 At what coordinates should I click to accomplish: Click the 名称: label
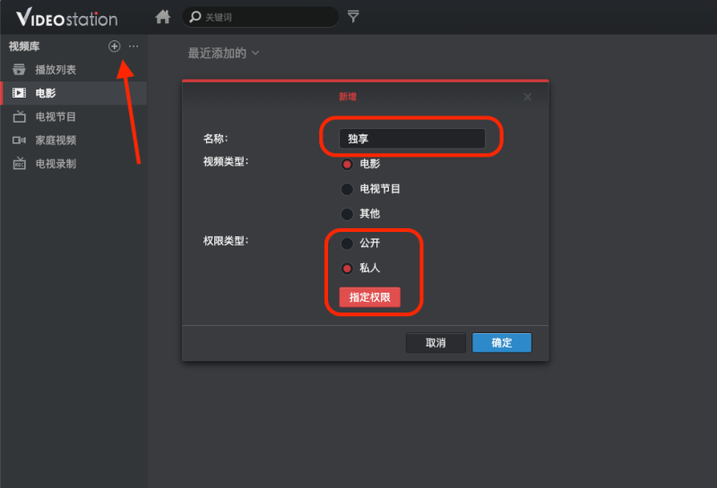coord(215,139)
